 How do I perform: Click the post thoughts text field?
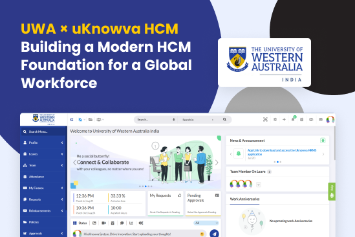[x=140, y=234]
